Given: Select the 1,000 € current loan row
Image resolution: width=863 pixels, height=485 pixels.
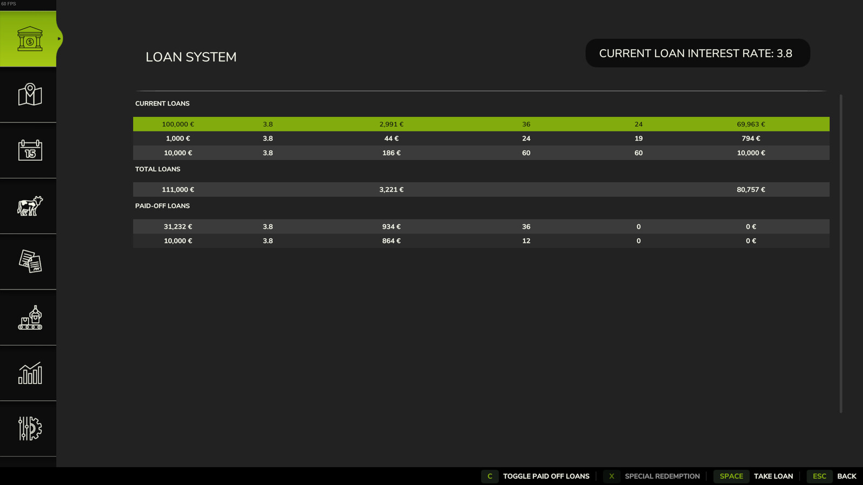Looking at the screenshot, I should pos(481,138).
